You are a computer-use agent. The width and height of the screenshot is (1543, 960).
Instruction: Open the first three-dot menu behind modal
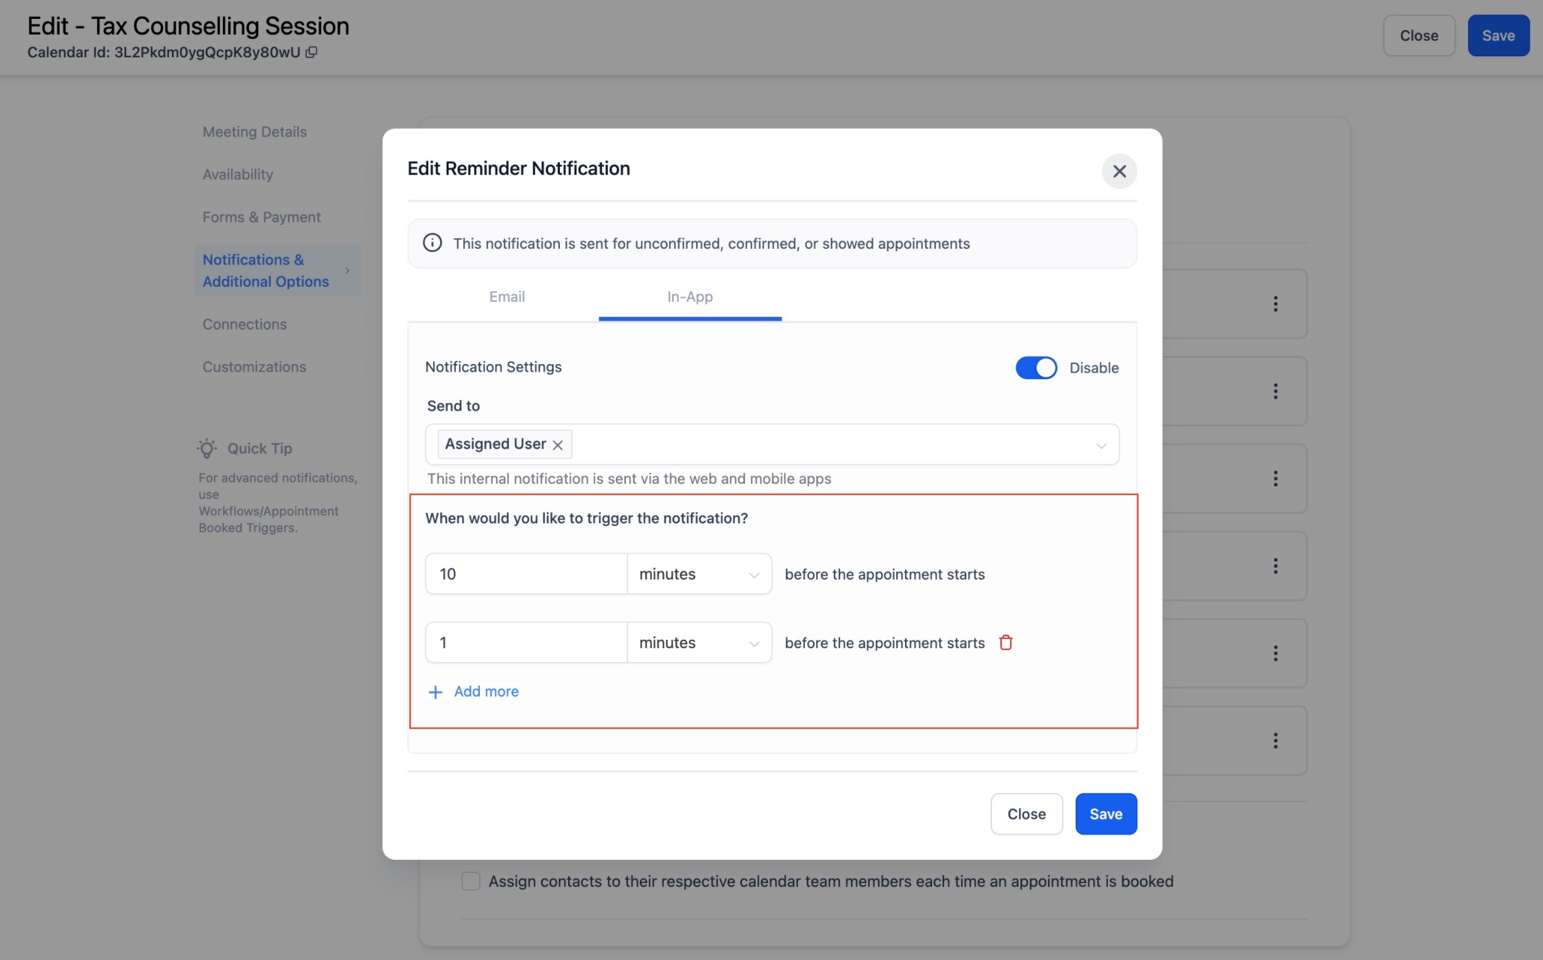pyautogui.click(x=1275, y=304)
